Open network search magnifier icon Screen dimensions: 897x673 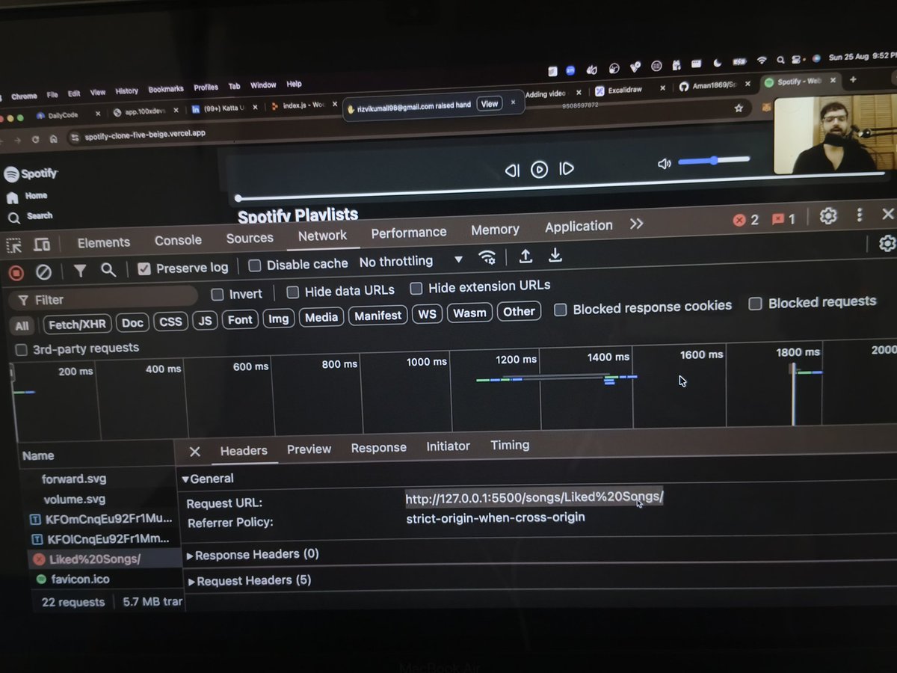(108, 270)
